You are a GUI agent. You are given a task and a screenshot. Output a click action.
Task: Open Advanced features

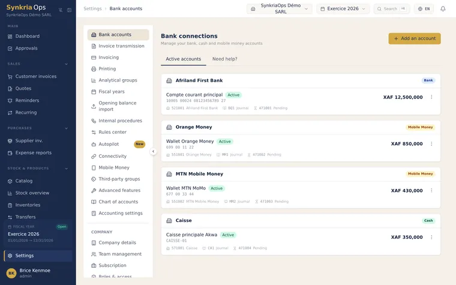pyautogui.click(x=118, y=190)
